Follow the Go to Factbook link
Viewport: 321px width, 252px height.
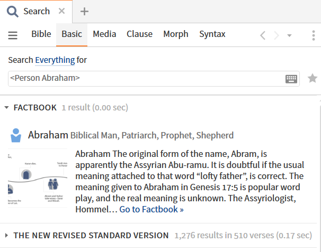[x=151, y=209]
